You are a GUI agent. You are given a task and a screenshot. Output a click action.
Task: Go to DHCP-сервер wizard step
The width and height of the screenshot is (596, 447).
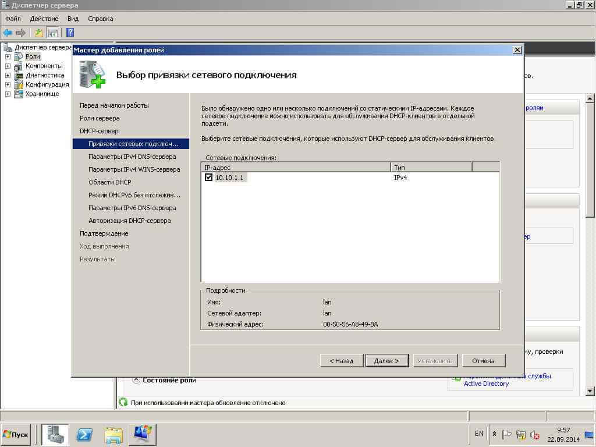pos(99,131)
